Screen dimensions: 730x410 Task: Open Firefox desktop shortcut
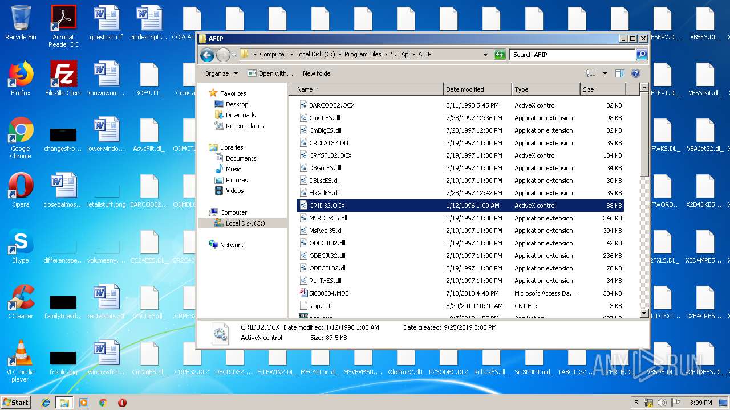pyautogui.click(x=21, y=79)
